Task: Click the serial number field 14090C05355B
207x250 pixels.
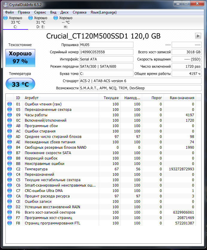Action: coord(106,52)
